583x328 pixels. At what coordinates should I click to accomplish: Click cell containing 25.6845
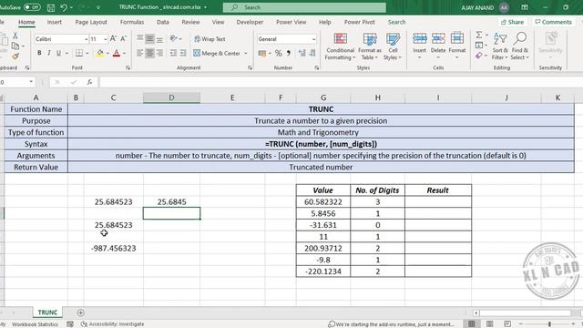171,202
